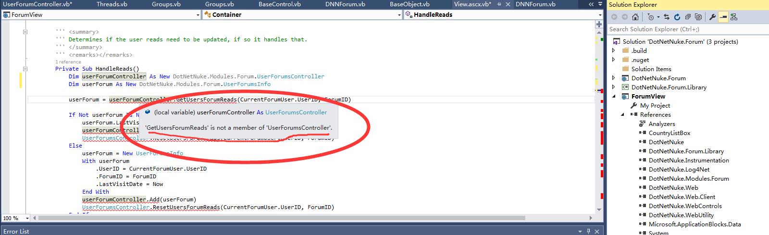Open the Error List window options dropdown
Screen dimensions: 769x235
tap(580, 231)
